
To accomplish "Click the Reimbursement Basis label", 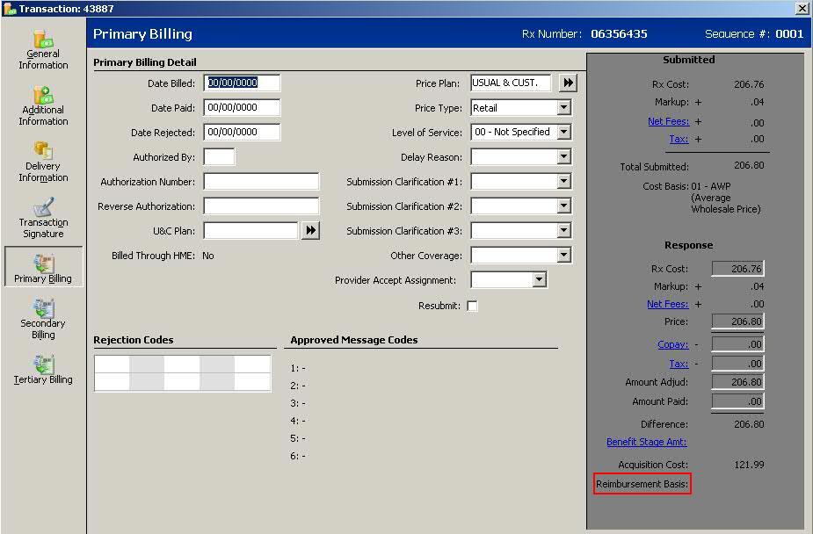I will click(642, 484).
